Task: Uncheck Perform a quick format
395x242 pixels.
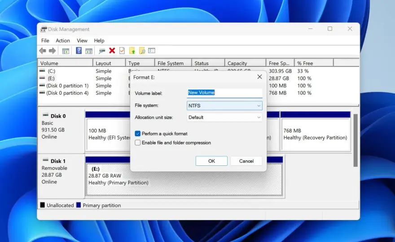Action: click(137, 134)
